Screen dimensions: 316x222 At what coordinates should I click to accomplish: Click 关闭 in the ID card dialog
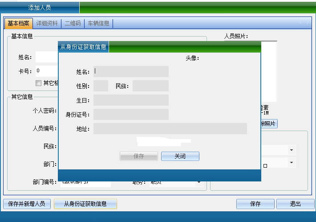point(180,156)
